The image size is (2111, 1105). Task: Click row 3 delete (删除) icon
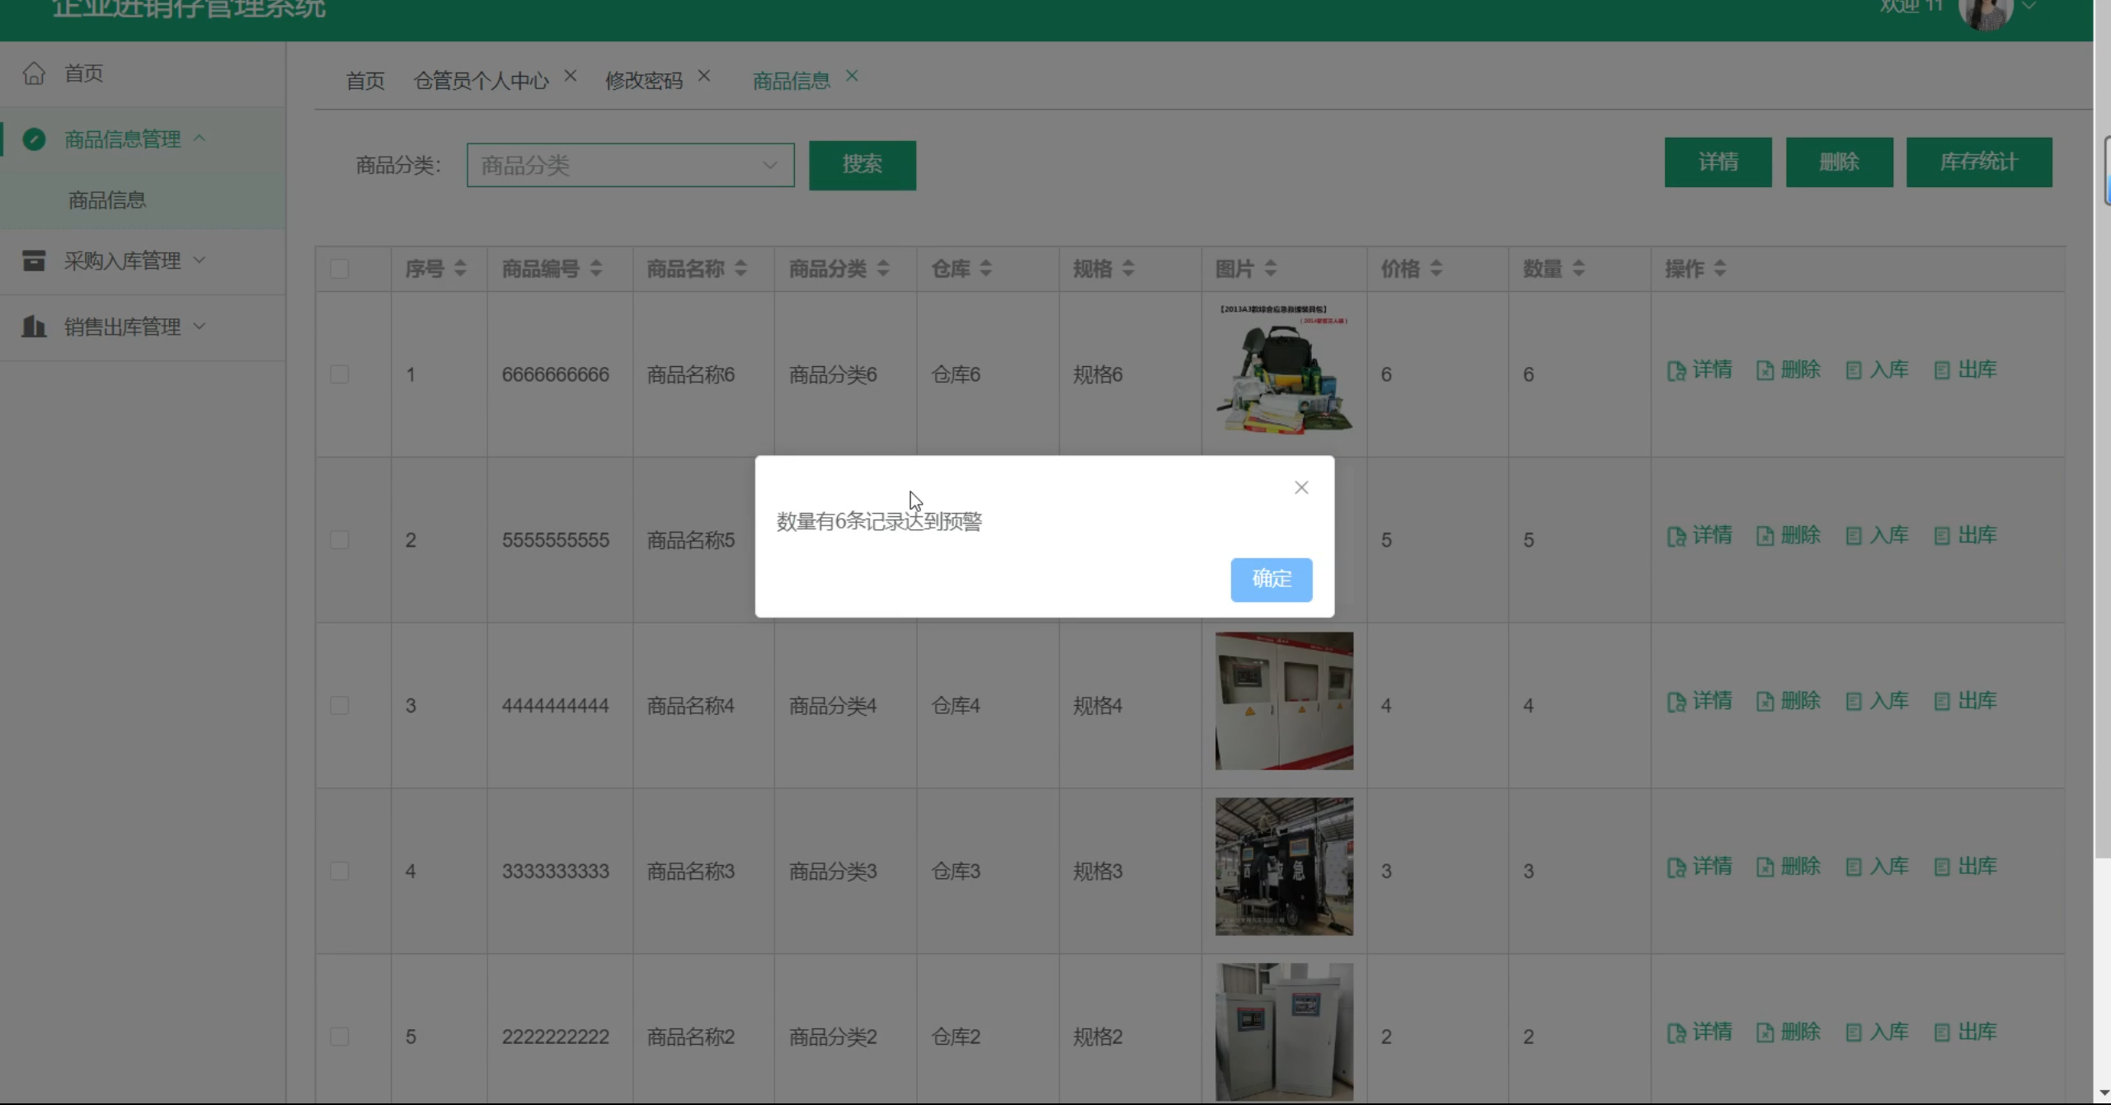point(1765,702)
